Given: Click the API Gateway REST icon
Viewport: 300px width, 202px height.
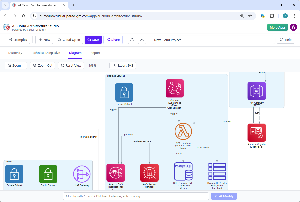Looking at the screenshot, I should (256, 91).
